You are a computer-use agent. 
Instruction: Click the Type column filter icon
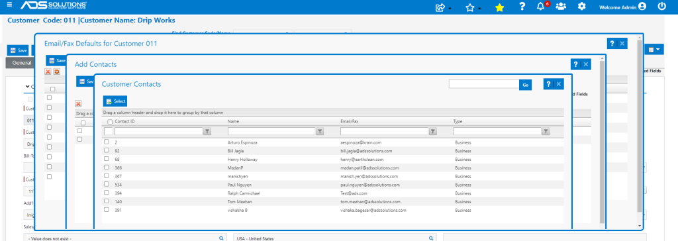tap(546, 132)
